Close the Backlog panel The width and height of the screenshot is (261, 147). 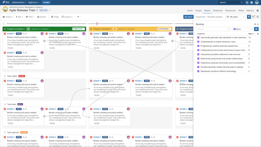(258, 24)
